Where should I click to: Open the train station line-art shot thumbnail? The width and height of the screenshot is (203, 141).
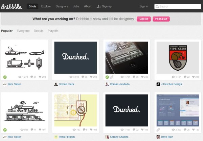tap(24, 110)
